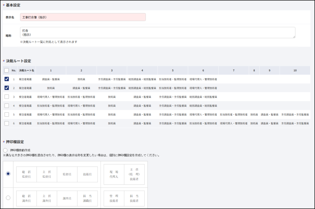Click the 押印欄設定 section heading
315x209 pixels.
point(15,142)
